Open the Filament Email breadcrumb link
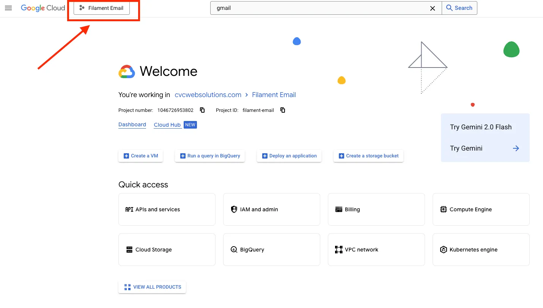This screenshot has height=308, width=543. coord(274,95)
